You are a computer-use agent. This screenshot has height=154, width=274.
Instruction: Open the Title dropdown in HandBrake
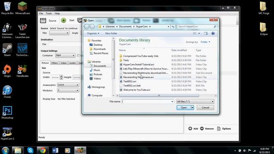tap(59, 33)
